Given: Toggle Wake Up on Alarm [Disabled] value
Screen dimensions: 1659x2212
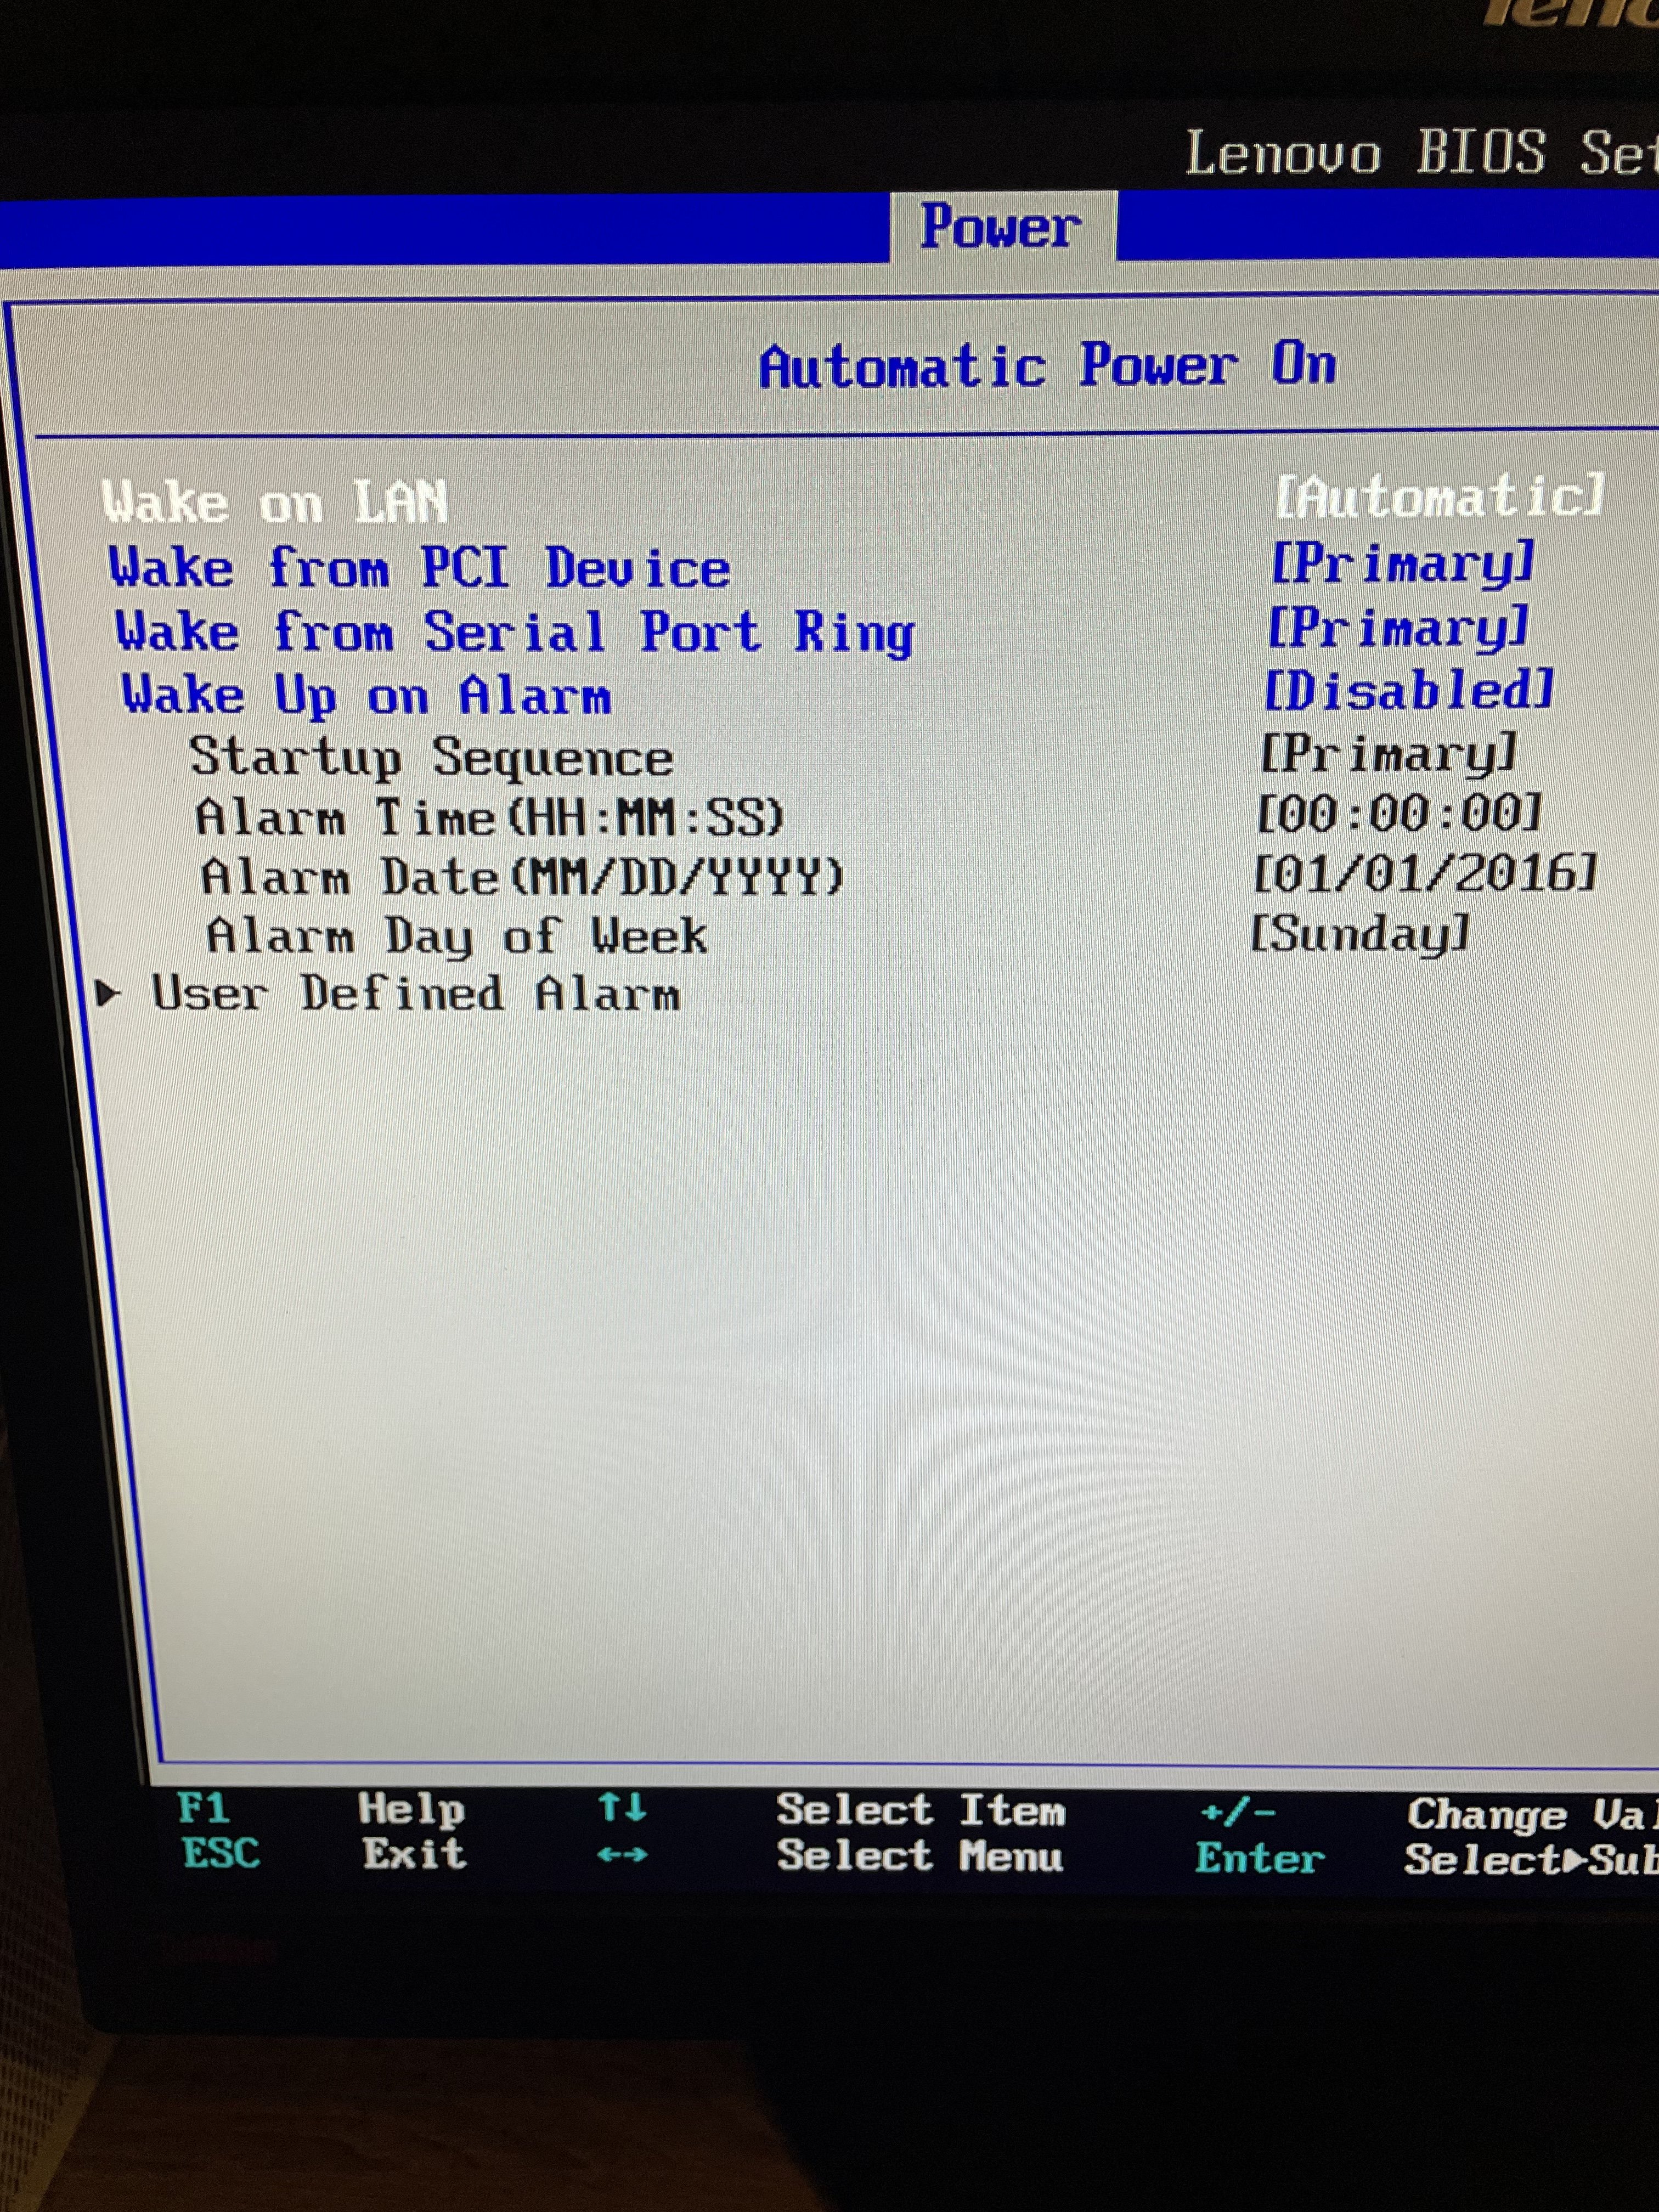Looking at the screenshot, I should pos(1408,691).
